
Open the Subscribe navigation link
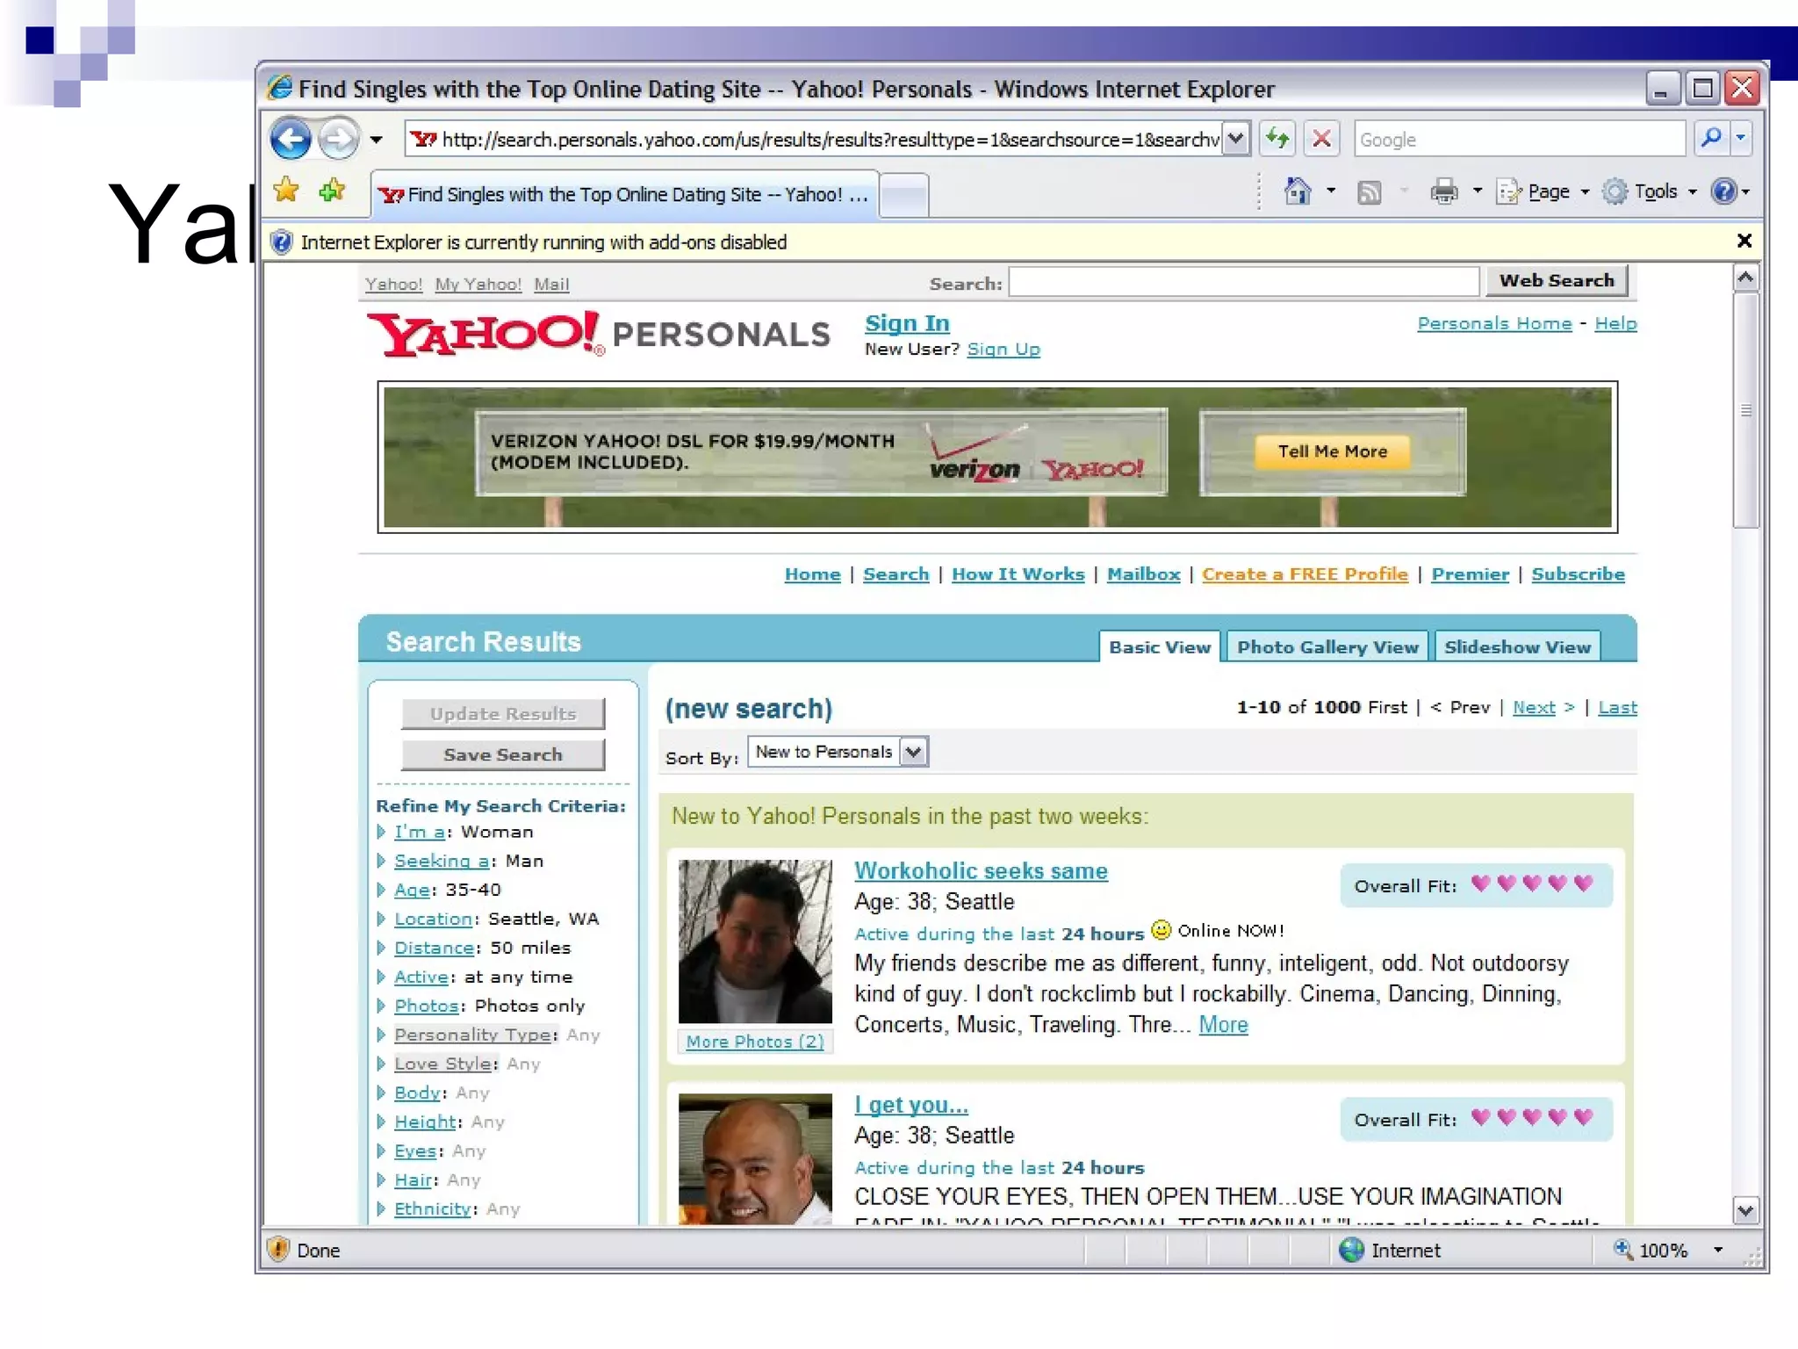1578,574
